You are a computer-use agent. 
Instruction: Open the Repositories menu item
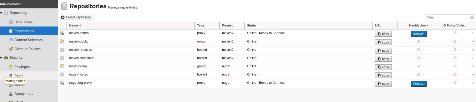(24, 31)
